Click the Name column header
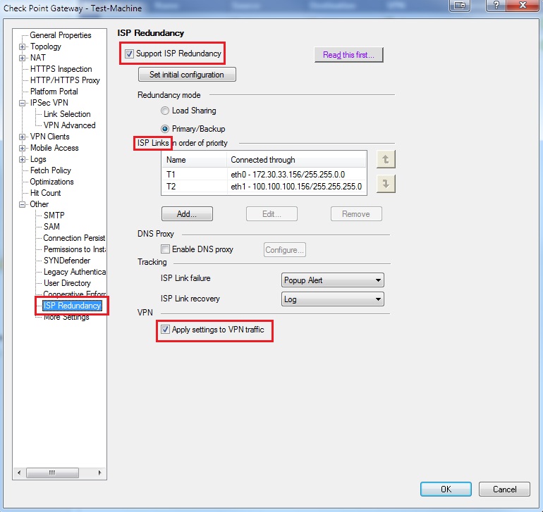 [x=194, y=160]
